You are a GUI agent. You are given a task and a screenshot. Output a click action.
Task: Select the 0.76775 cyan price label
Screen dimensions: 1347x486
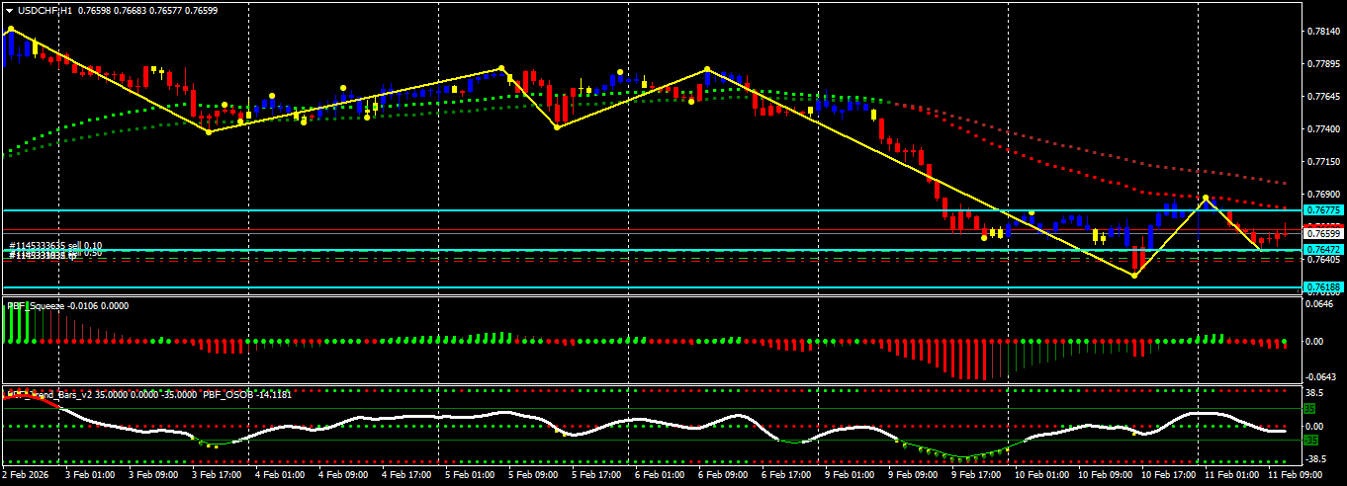(x=1323, y=210)
